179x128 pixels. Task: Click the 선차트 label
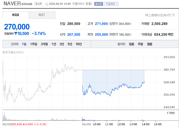click(15, 44)
